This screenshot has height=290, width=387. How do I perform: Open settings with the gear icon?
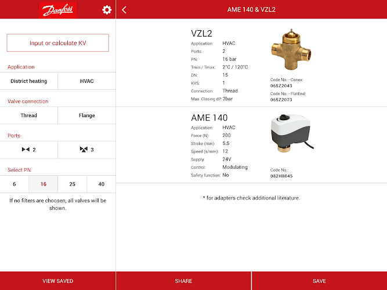point(107,10)
